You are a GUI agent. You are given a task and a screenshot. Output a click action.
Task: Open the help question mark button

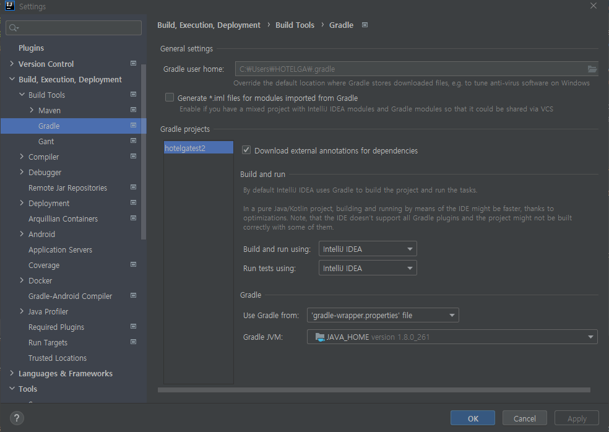click(16, 418)
